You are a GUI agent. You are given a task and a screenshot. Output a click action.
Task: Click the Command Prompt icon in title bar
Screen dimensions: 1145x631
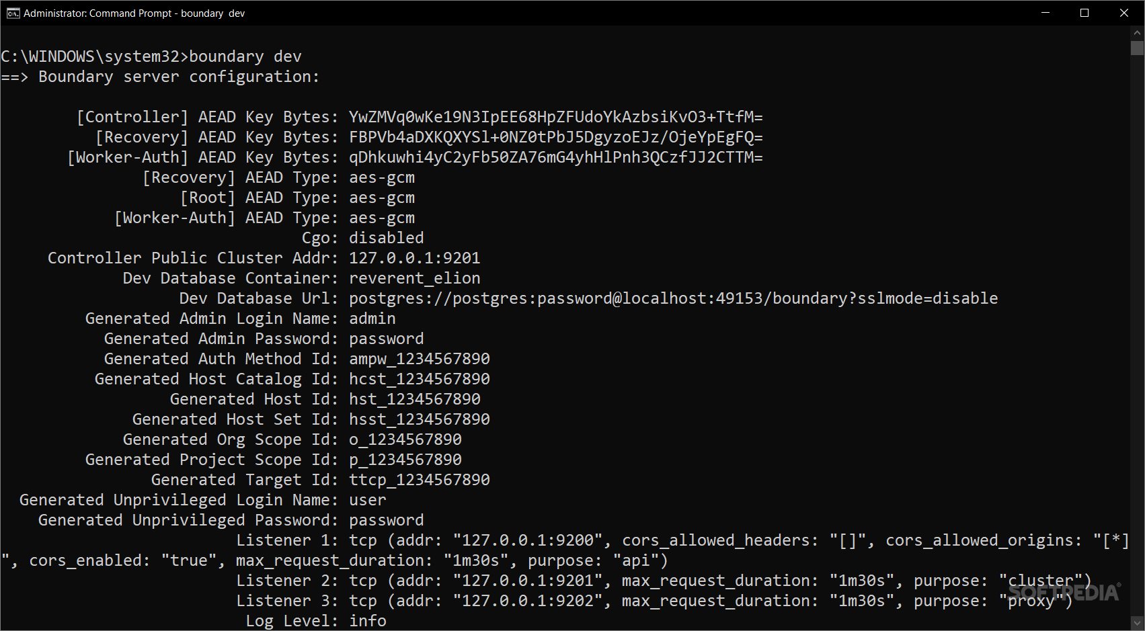13,13
